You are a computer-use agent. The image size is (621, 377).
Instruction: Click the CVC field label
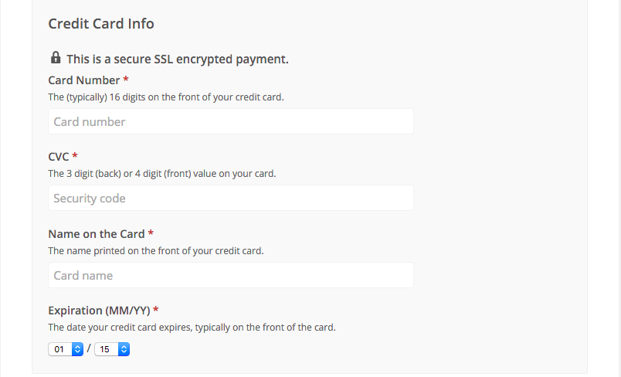59,157
